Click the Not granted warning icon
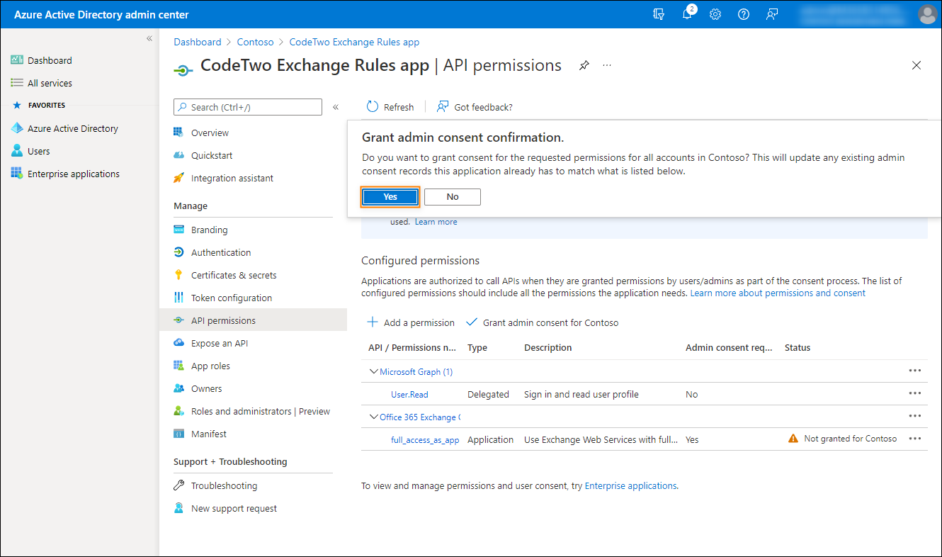 pyautogui.click(x=793, y=439)
